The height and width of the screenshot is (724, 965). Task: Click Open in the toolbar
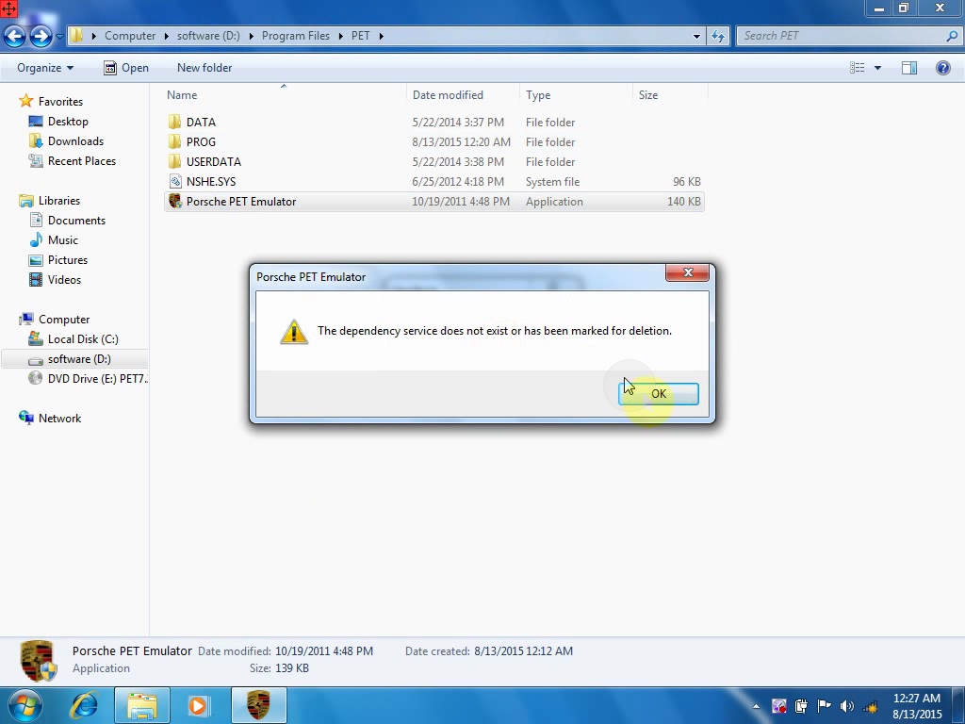(x=125, y=68)
